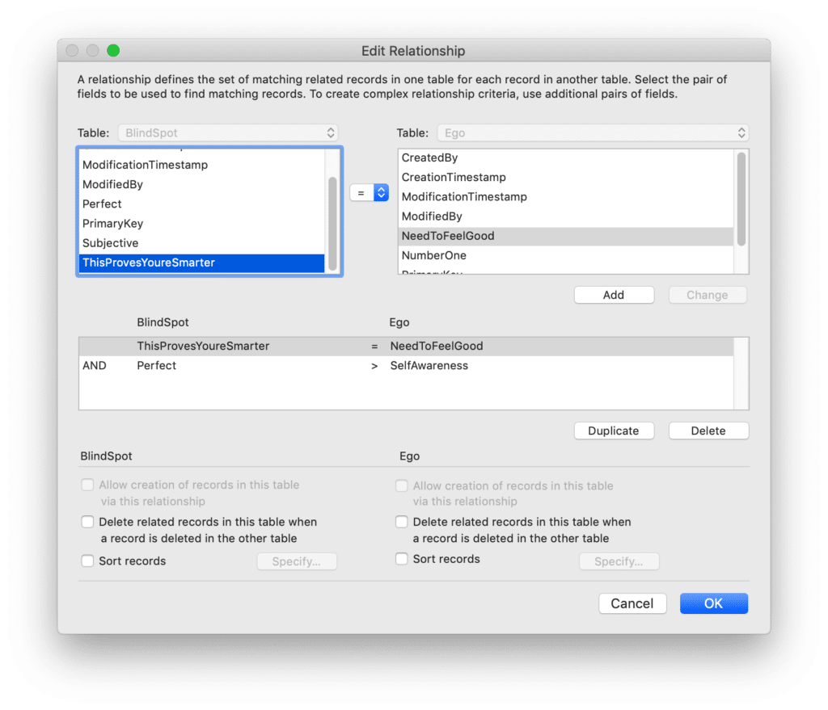Enable Delete related records for Ego
The image size is (828, 710).
(x=401, y=522)
